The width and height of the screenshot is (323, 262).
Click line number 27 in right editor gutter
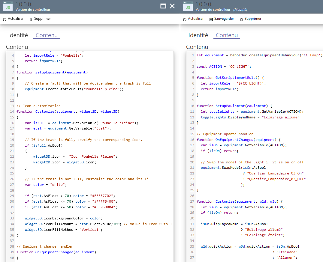[x=192, y=201]
